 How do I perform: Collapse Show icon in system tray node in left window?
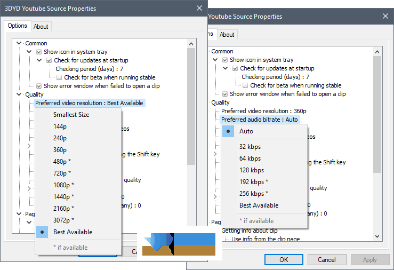click(x=29, y=52)
